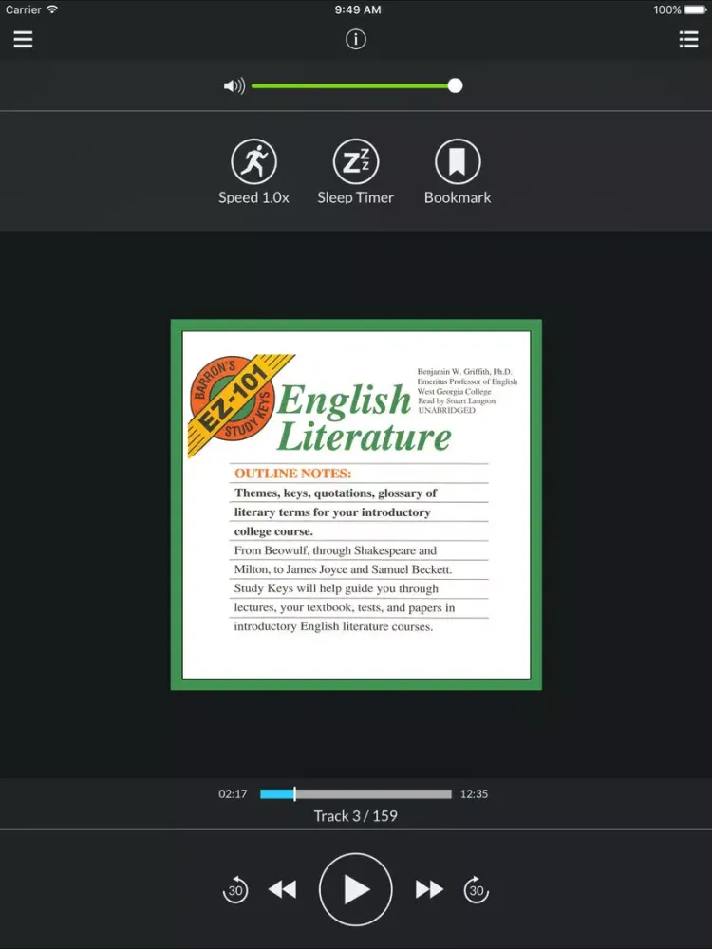Tap the battery indicator icon
Screen dimensions: 712x949
click(696, 9)
